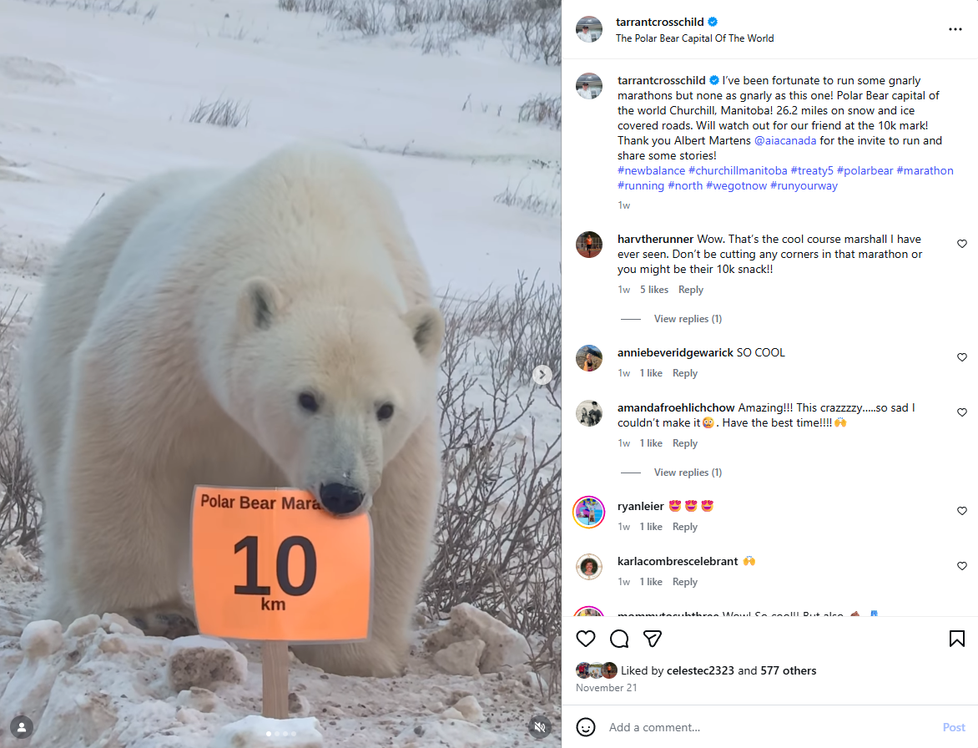Like ryanleier's emoji comment
The width and height of the screenshot is (978, 748).
(x=962, y=511)
